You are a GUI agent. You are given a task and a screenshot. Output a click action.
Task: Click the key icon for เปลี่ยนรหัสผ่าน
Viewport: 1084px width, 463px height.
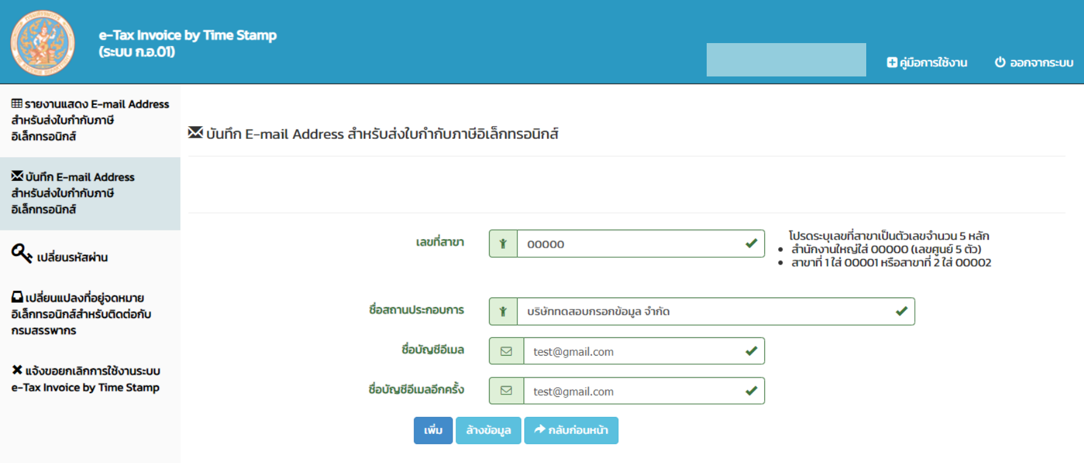coord(21,253)
